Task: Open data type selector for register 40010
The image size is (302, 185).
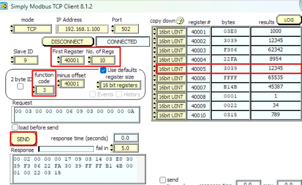Action: [x=171, y=115]
